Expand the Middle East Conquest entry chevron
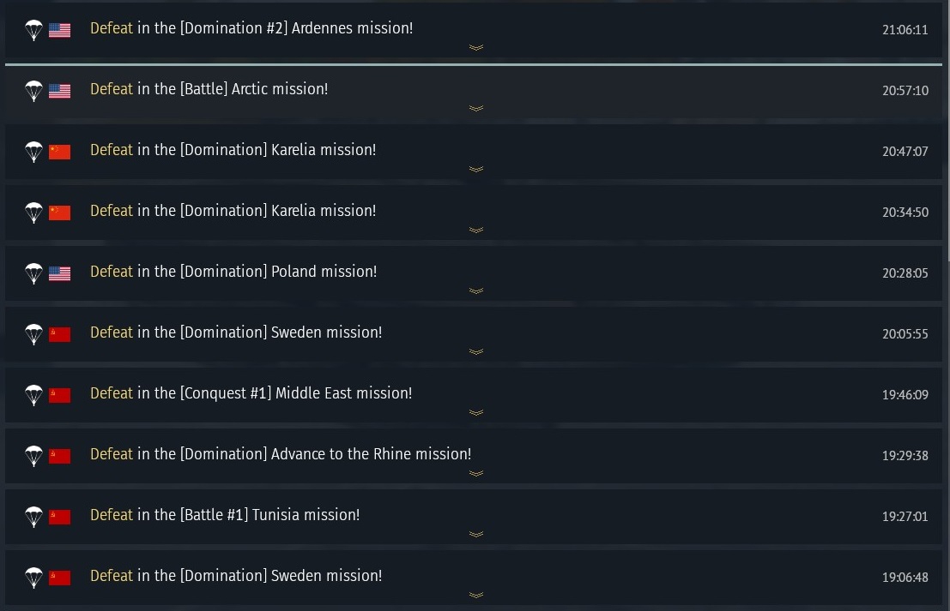This screenshot has width=950, height=611. pyautogui.click(x=476, y=413)
